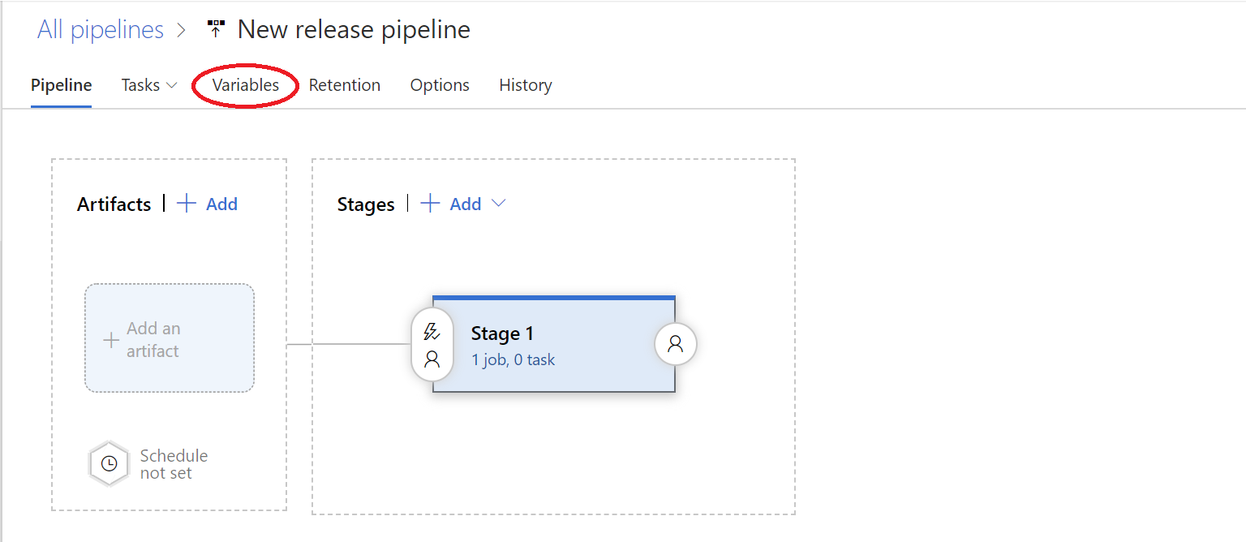Expand the Stages Add dropdown chevron
Viewport: 1246px width, 542px height.
(499, 204)
